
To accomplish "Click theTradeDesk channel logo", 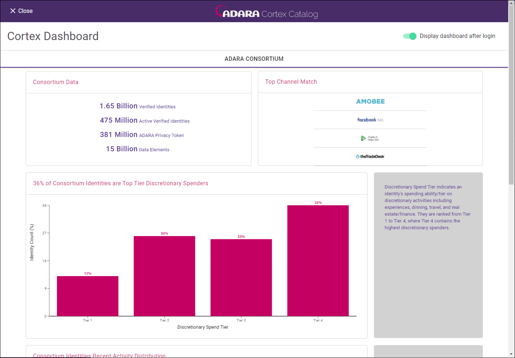I will coord(370,157).
